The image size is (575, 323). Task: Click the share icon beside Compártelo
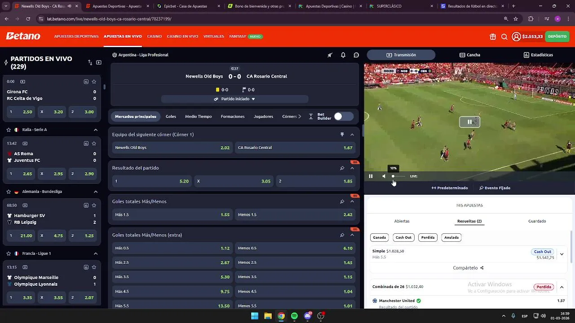(482, 268)
